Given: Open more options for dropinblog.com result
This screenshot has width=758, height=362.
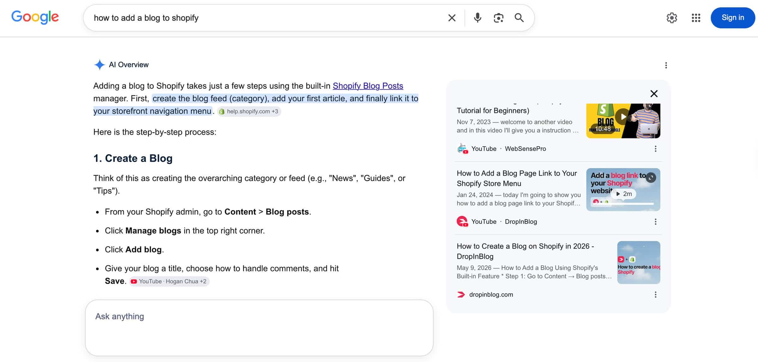Looking at the screenshot, I should [x=655, y=295].
